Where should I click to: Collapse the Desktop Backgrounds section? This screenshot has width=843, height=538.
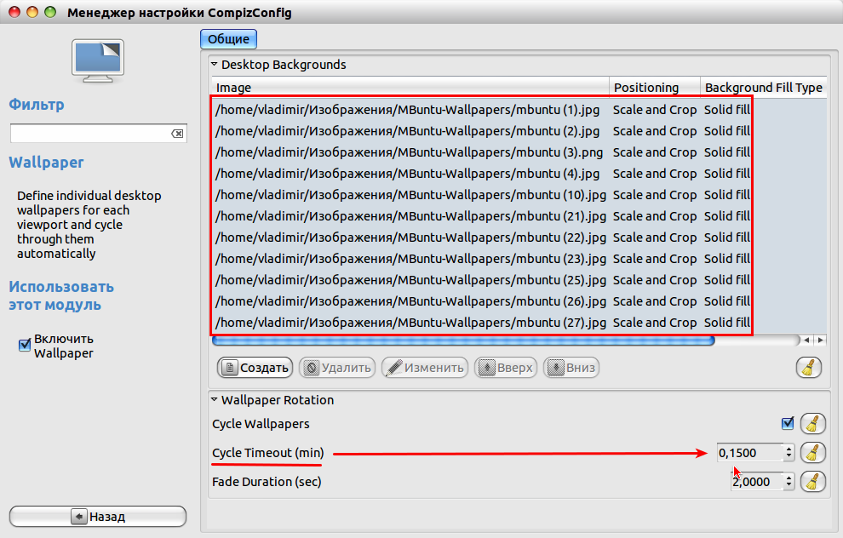[x=214, y=65]
